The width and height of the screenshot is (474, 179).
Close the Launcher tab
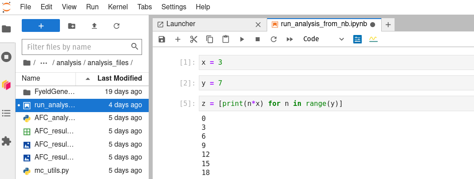tap(258, 25)
